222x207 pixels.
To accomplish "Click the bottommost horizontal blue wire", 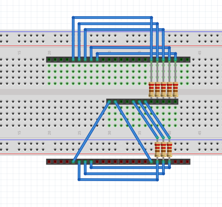I will (x=118, y=179).
